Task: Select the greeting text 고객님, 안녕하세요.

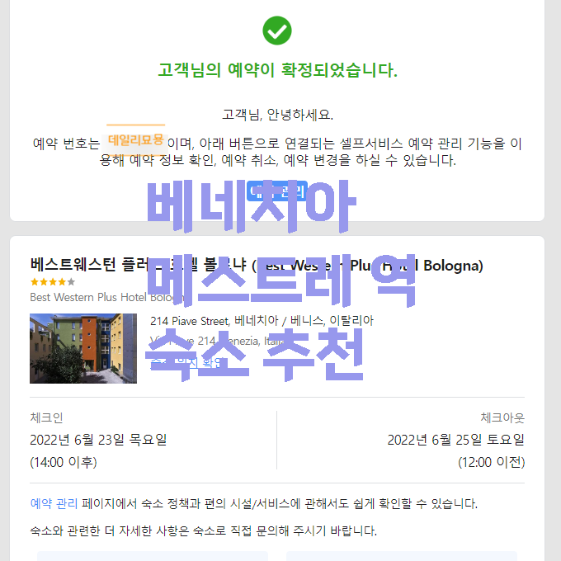Action: click(278, 115)
